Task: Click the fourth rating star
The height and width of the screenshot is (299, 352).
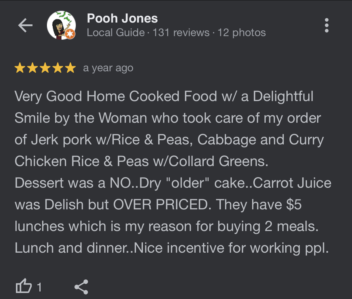Action: tap(58, 68)
